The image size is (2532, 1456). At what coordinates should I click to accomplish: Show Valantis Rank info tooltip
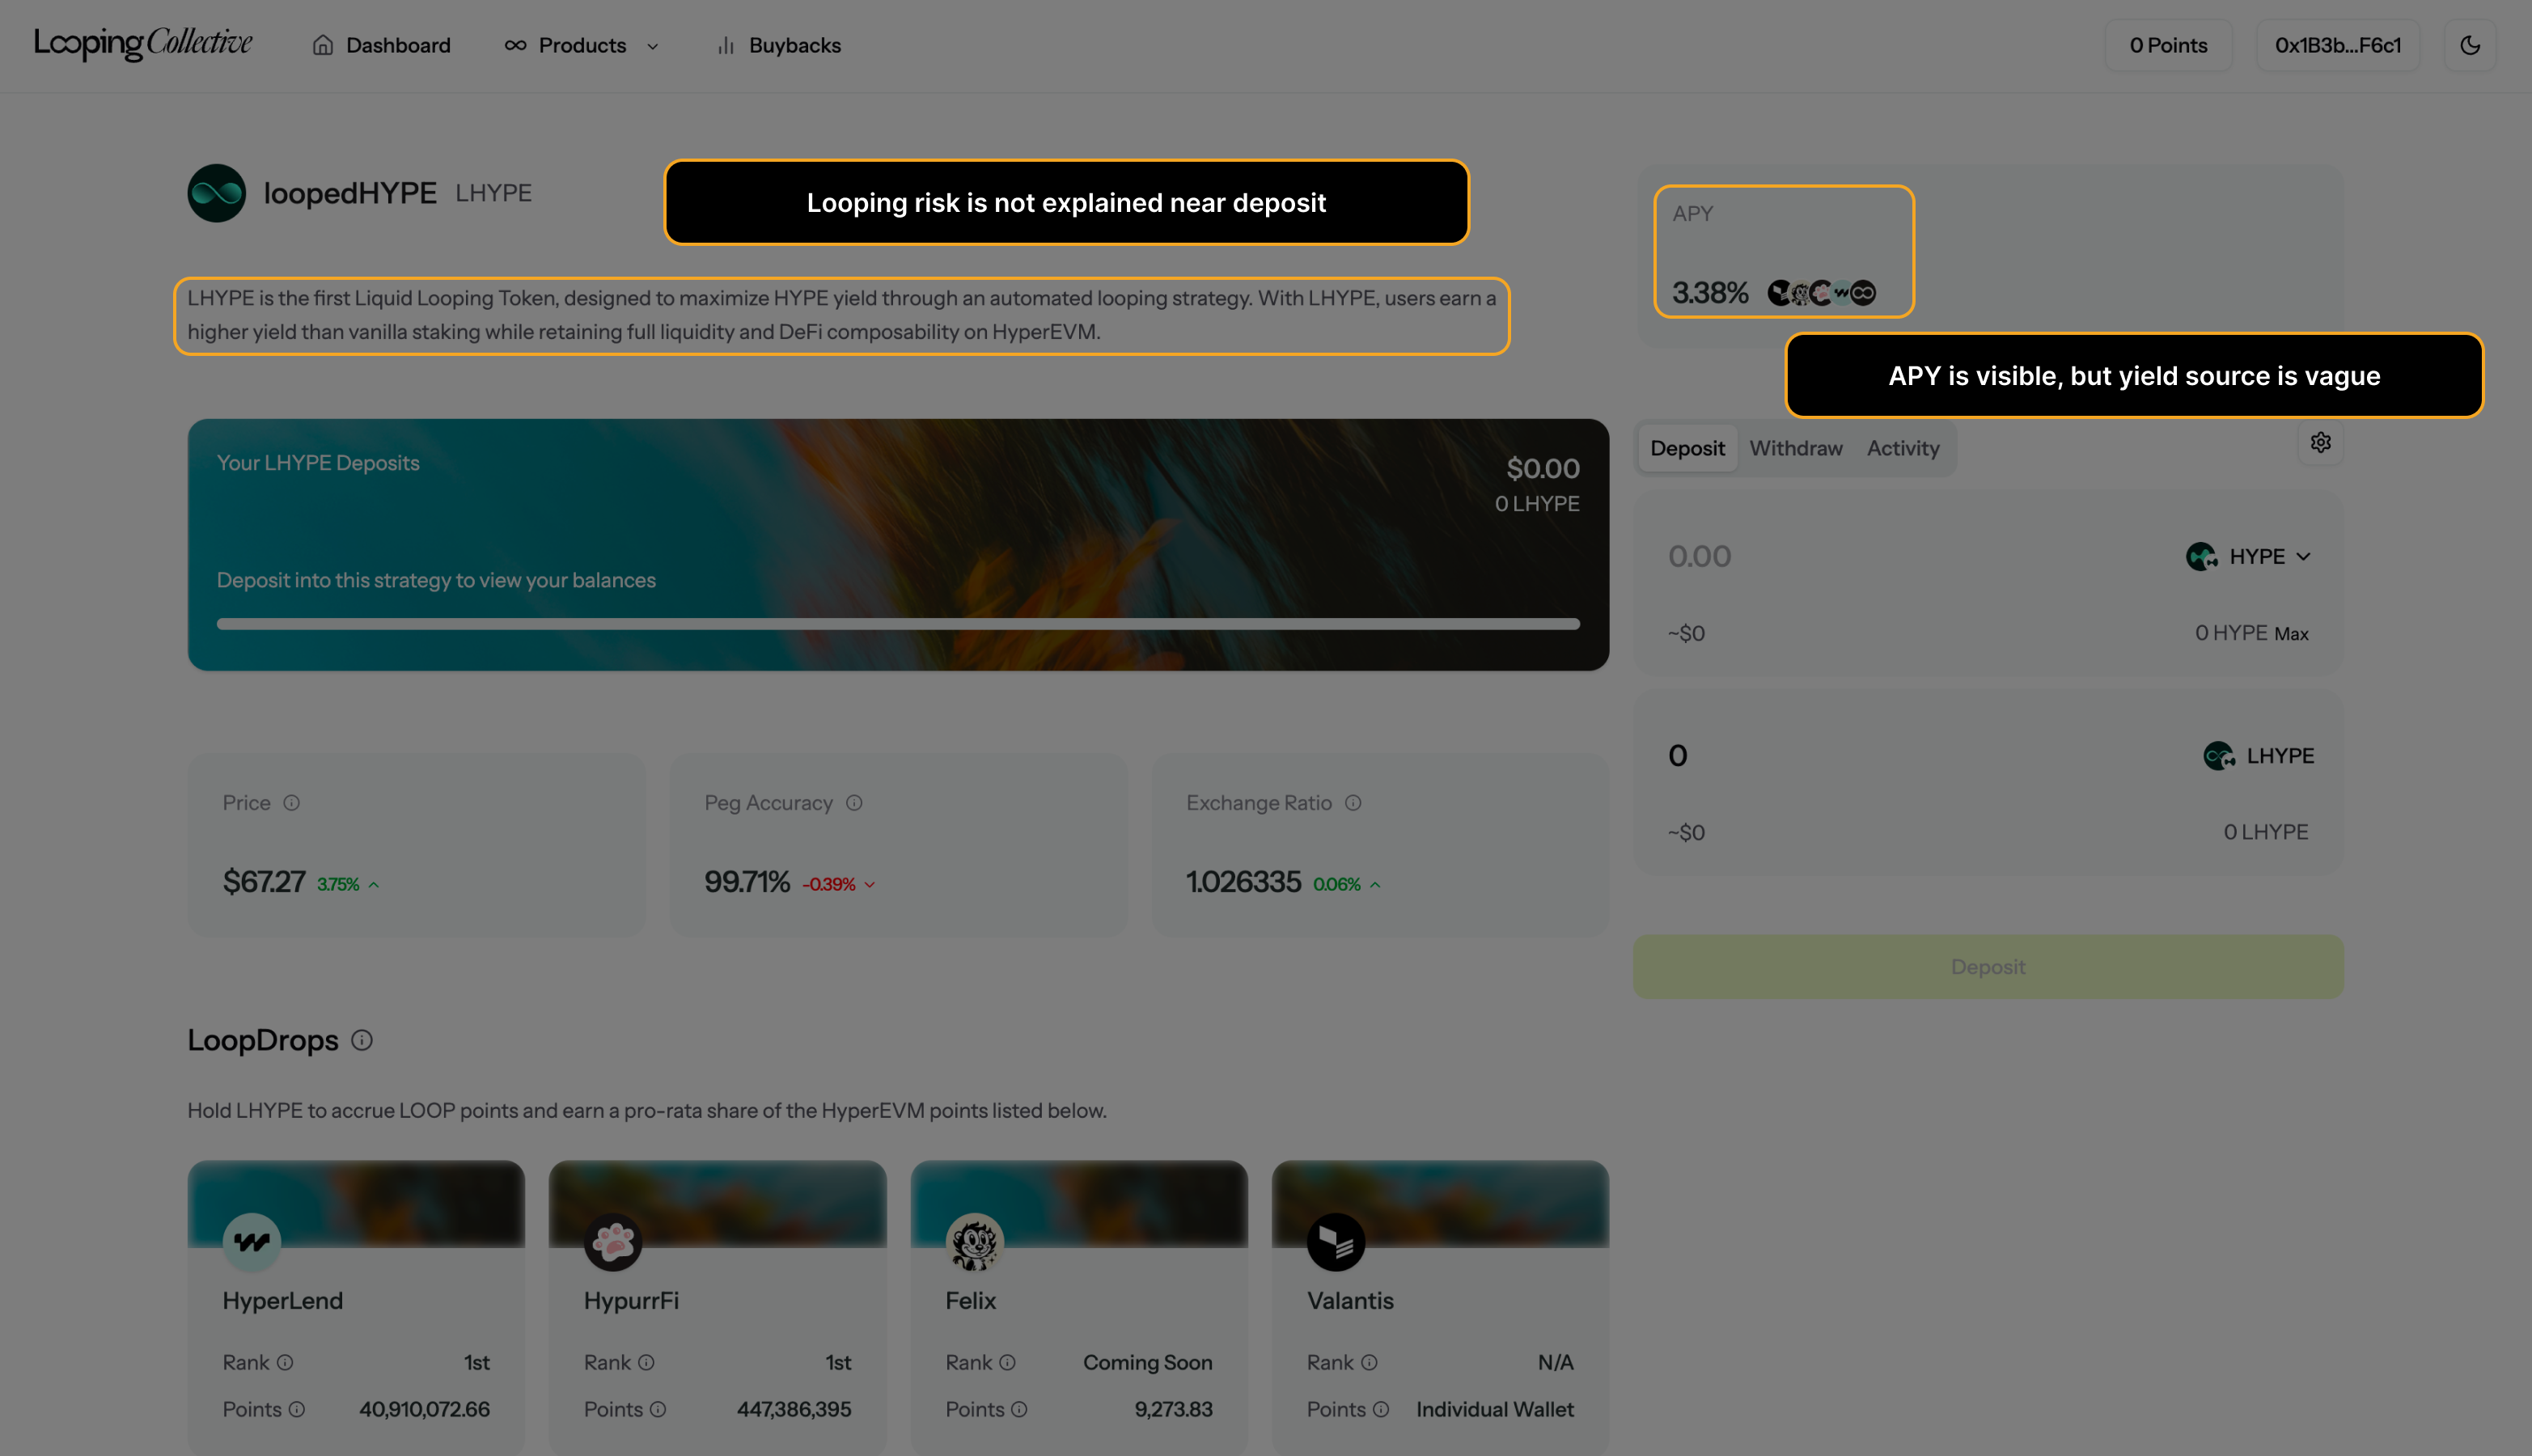1370,1363
